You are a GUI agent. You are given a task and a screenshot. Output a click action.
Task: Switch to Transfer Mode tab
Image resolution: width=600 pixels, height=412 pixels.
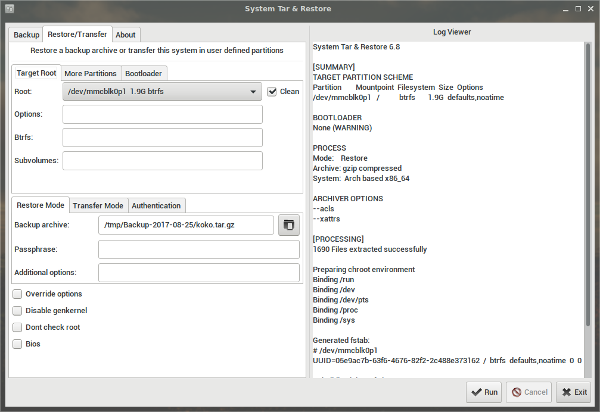point(98,205)
